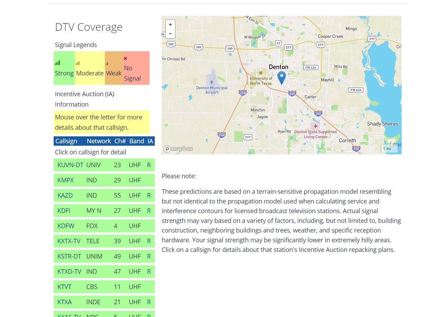Click the US 77 highway shield
The height and width of the screenshot is (317, 447).
pos(278,43)
